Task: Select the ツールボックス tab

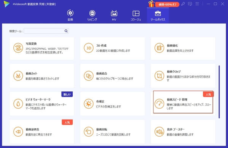Action: point(158,15)
